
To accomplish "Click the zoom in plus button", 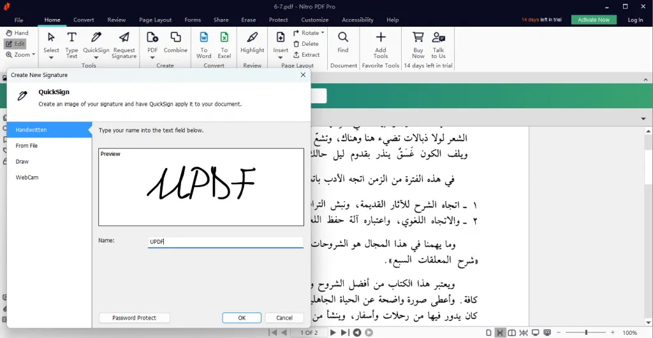I will [613, 333].
